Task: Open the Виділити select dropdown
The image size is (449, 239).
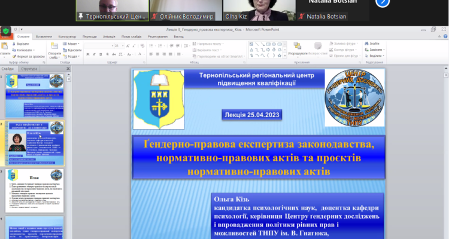Action: click(375, 56)
